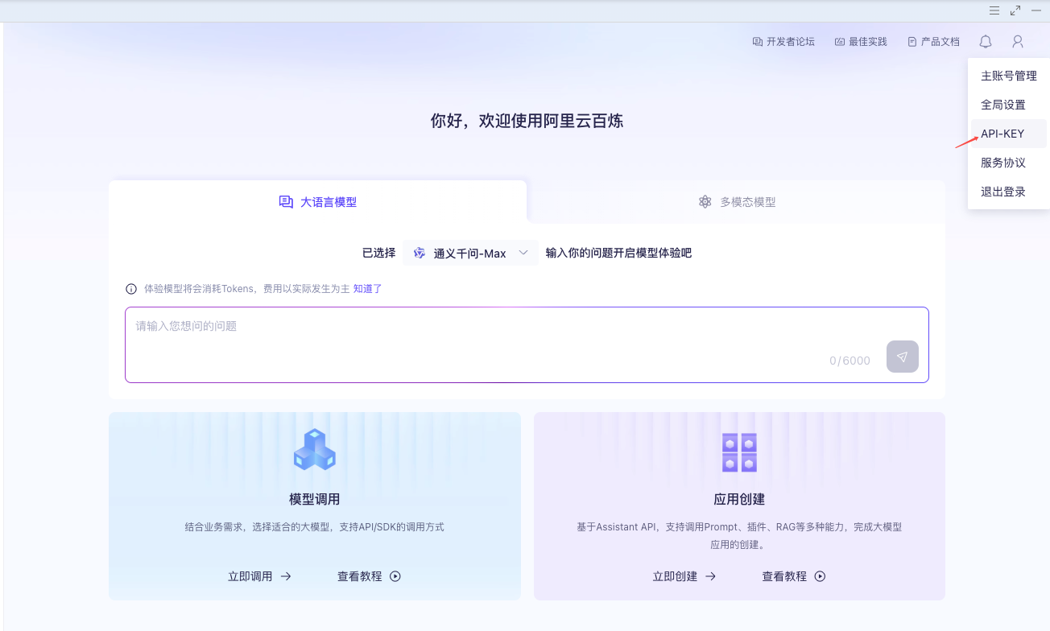Click 退出登录 to log out
This screenshot has height=631, width=1050.
pyautogui.click(x=1002, y=192)
